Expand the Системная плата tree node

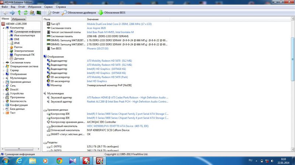tap(3, 62)
